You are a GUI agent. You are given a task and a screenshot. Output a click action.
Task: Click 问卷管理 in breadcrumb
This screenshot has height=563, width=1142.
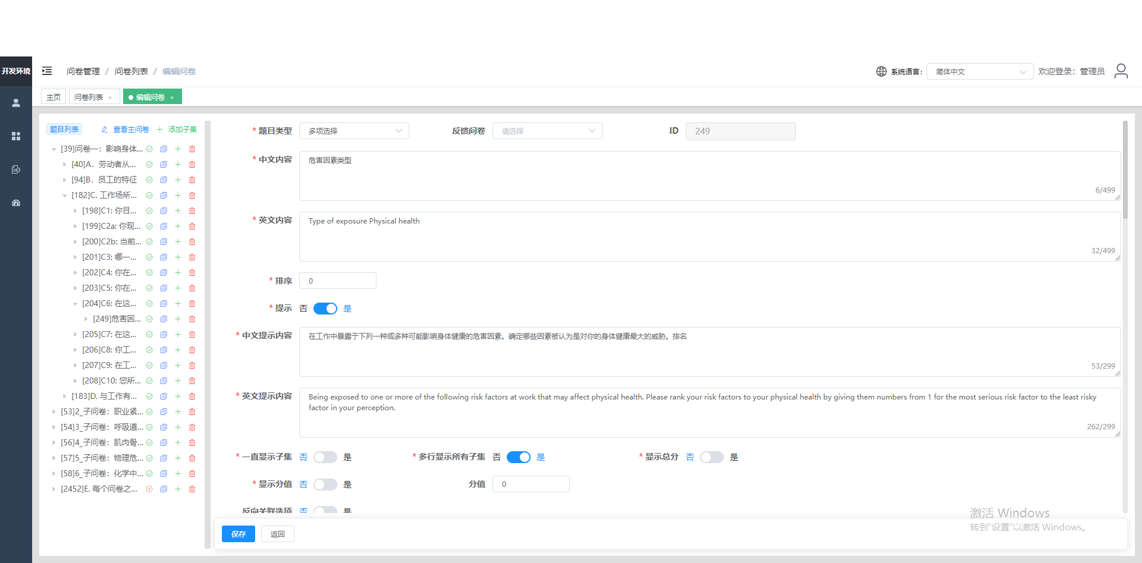click(x=83, y=71)
